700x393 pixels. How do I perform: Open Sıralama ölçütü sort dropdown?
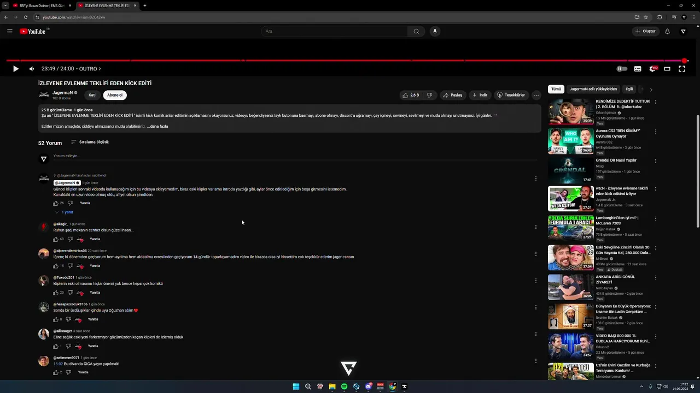coord(90,142)
